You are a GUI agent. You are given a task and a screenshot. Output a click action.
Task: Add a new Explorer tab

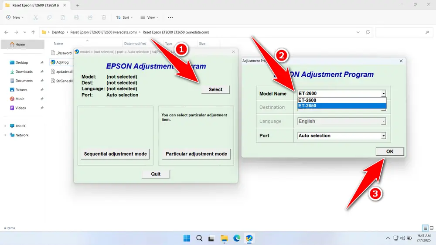[78, 5]
